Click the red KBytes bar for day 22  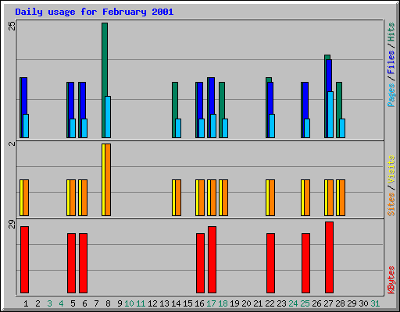pyautogui.click(x=270, y=263)
